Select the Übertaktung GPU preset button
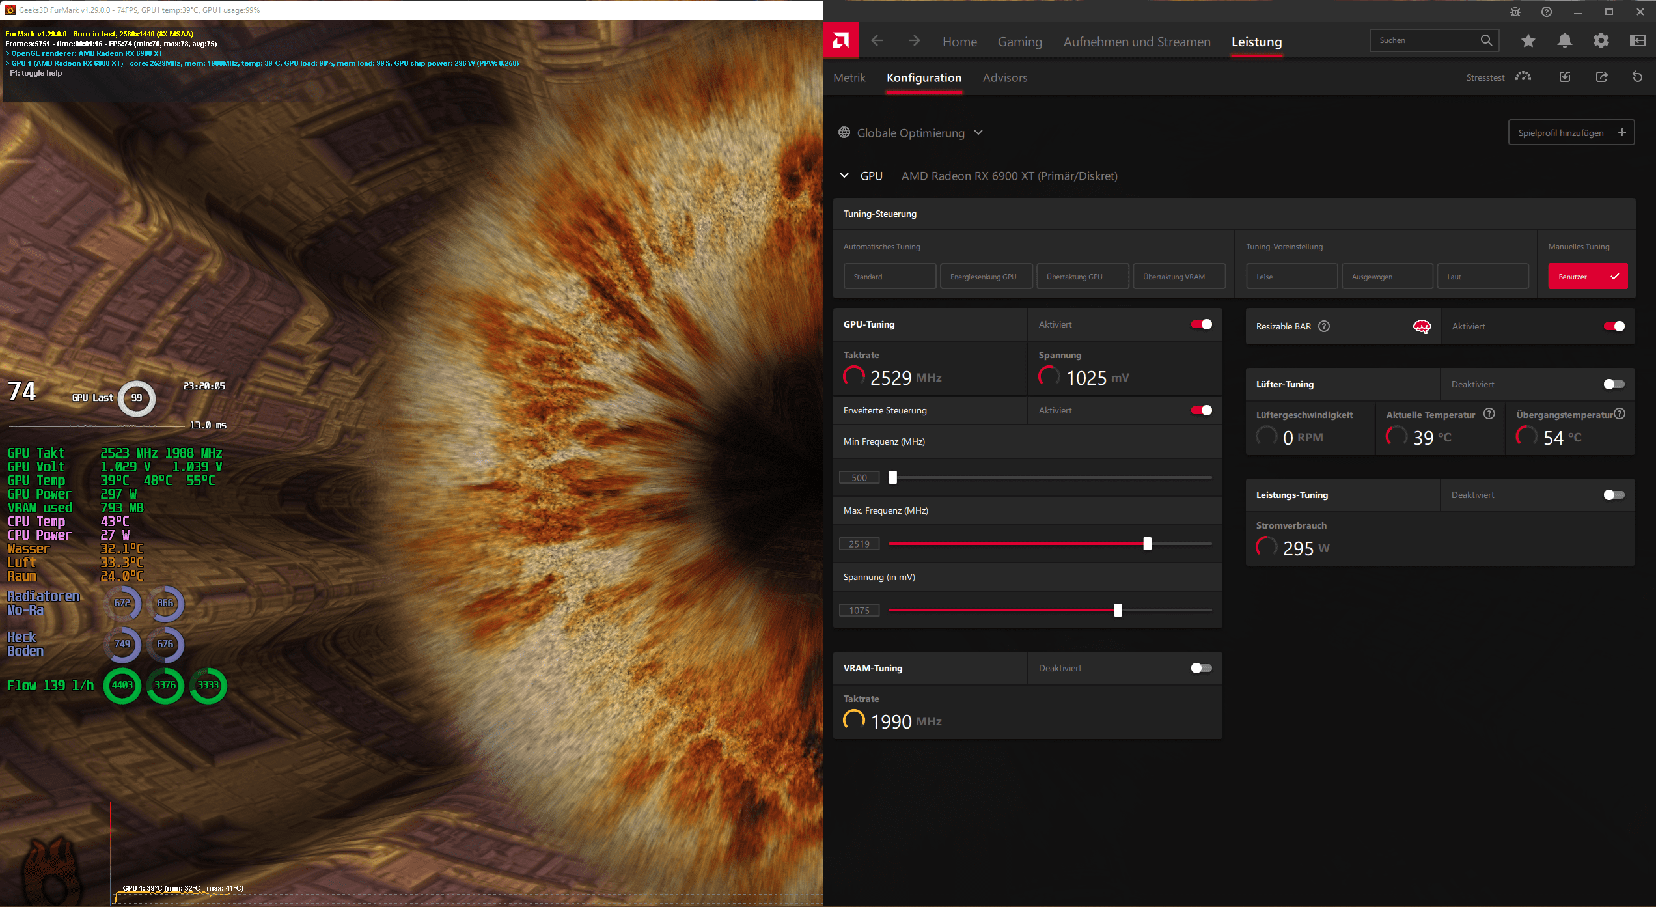This screenshot has height=907, width=1656. 1082,276
